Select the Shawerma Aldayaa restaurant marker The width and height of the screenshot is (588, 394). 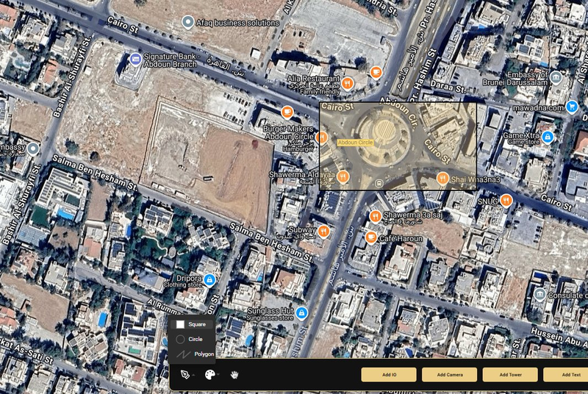(343, 176)
